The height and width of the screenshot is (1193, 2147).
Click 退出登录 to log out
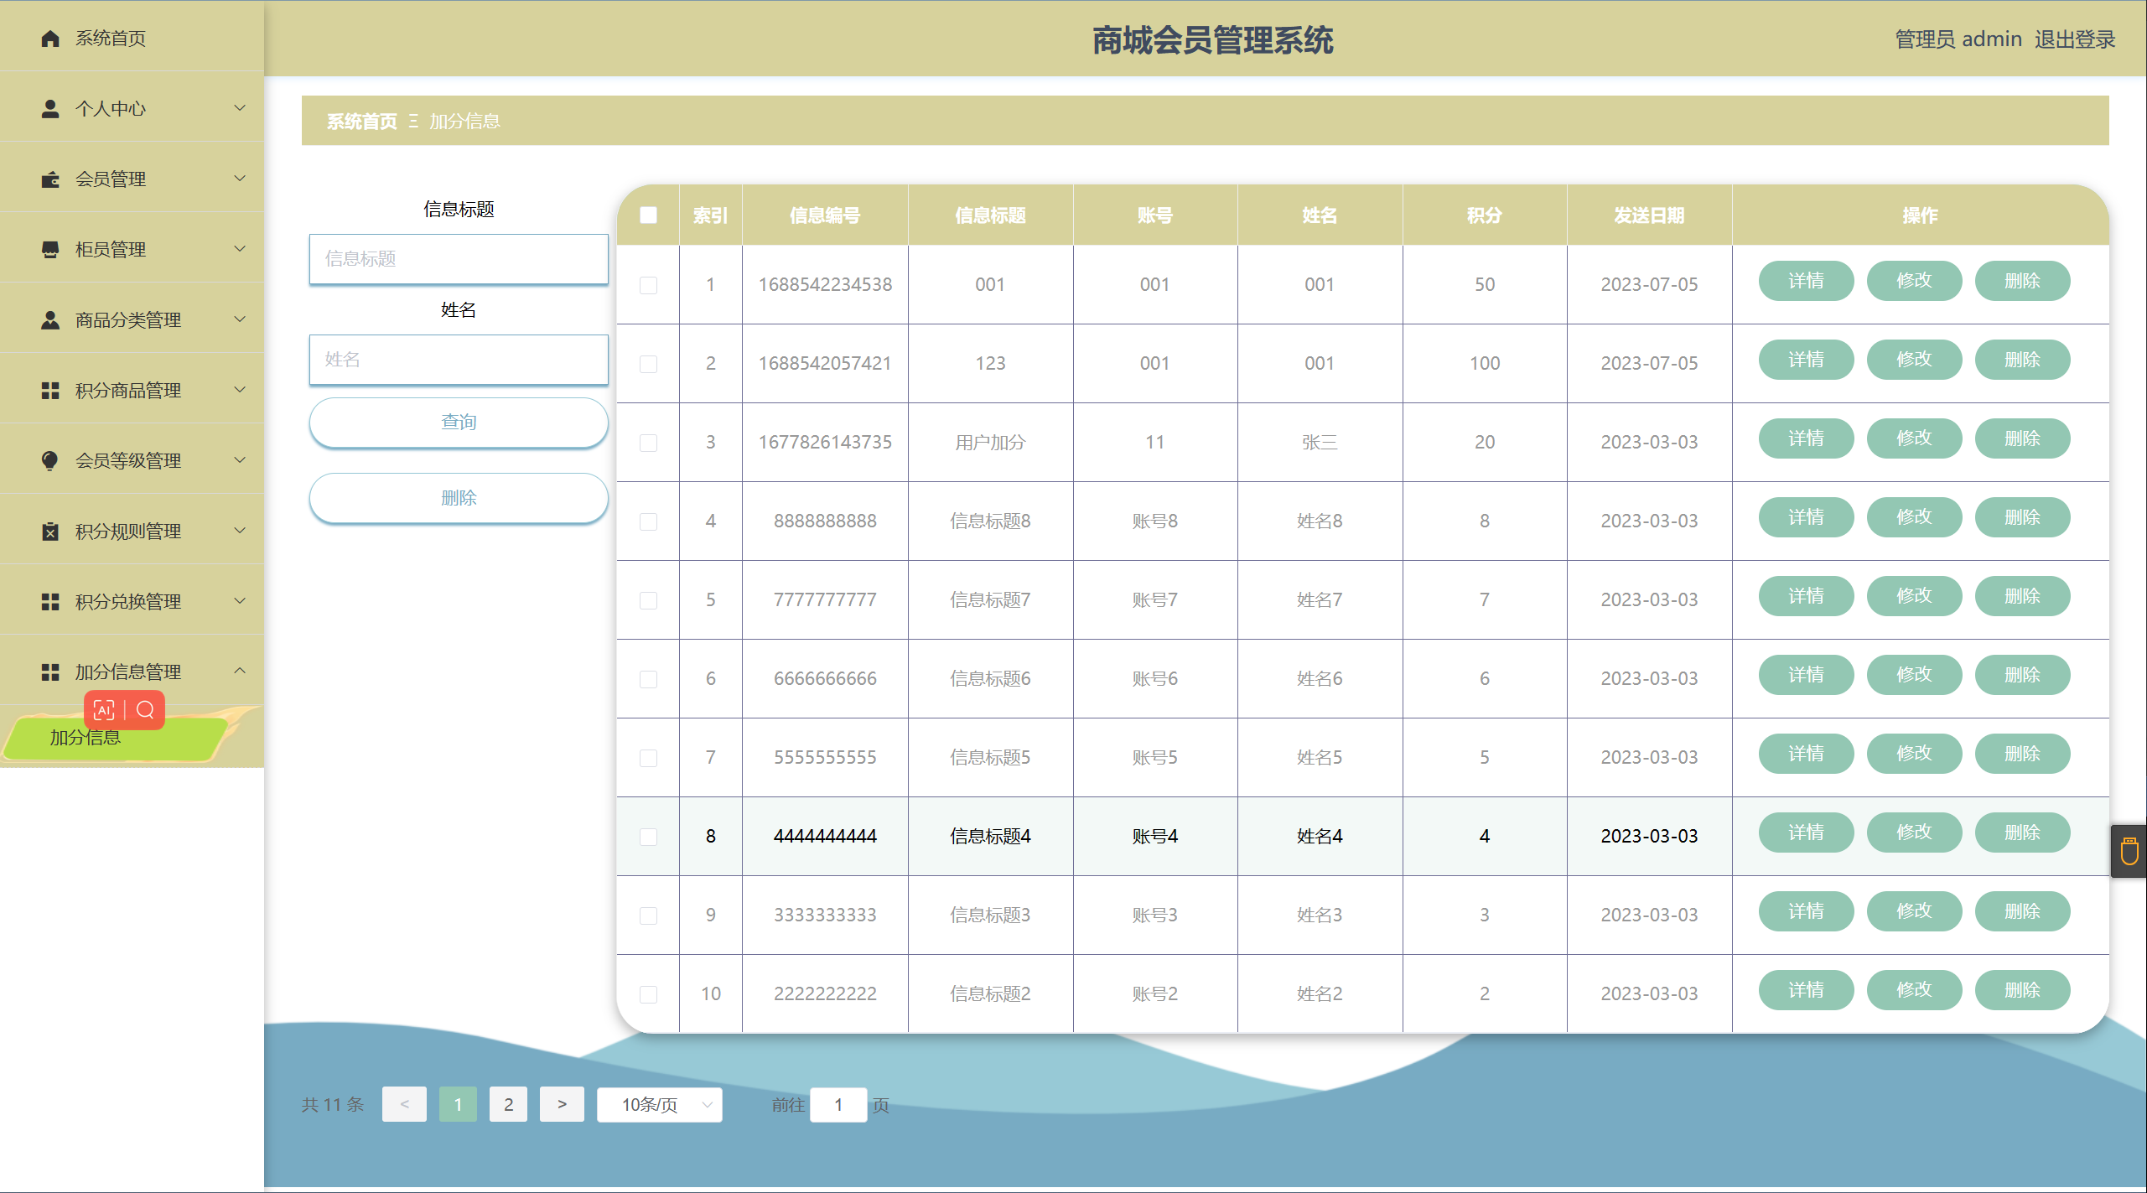tap(2075, 39)
